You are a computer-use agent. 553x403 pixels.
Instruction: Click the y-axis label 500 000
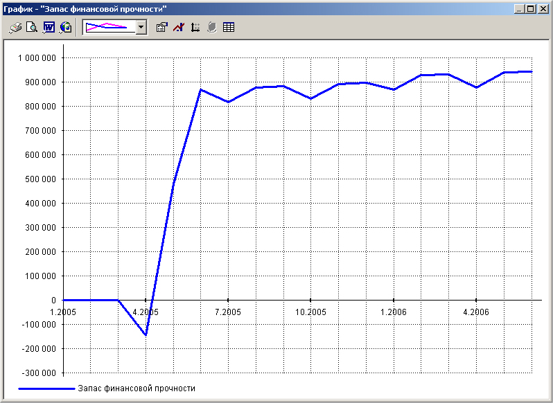click(41, 179)
